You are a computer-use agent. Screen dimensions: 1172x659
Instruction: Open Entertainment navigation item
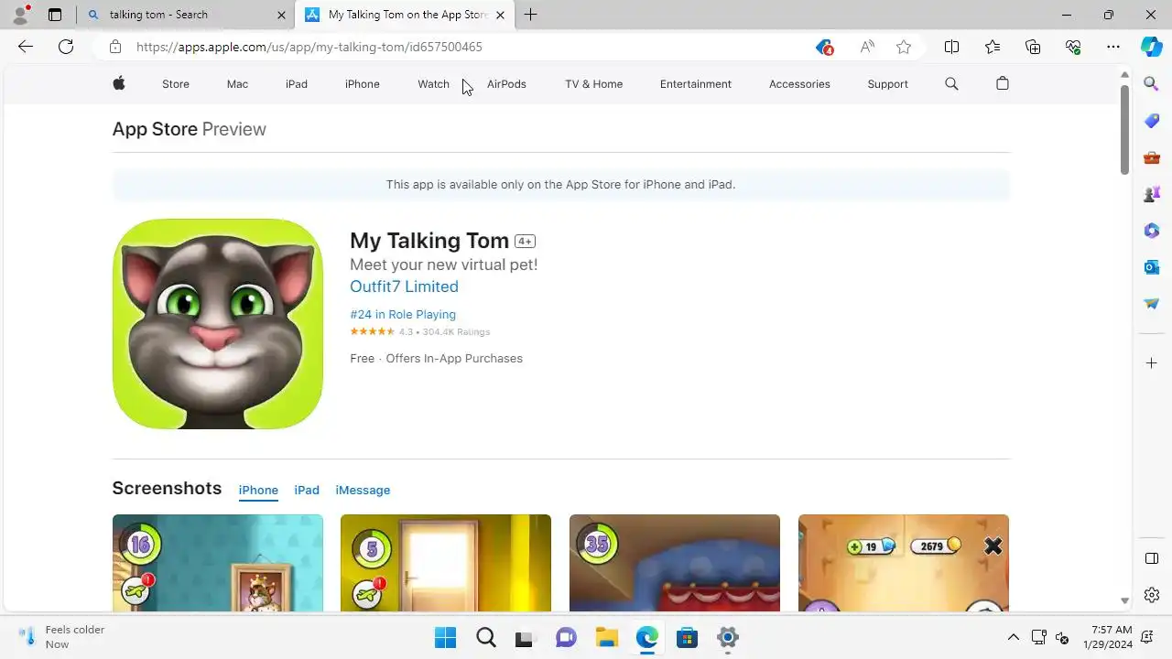(x=696, y=84)
